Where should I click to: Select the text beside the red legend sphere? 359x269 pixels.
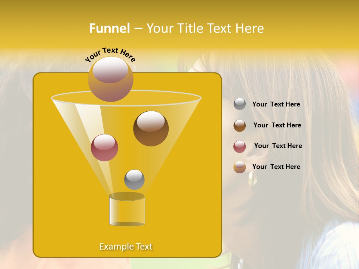pos(278,146)
